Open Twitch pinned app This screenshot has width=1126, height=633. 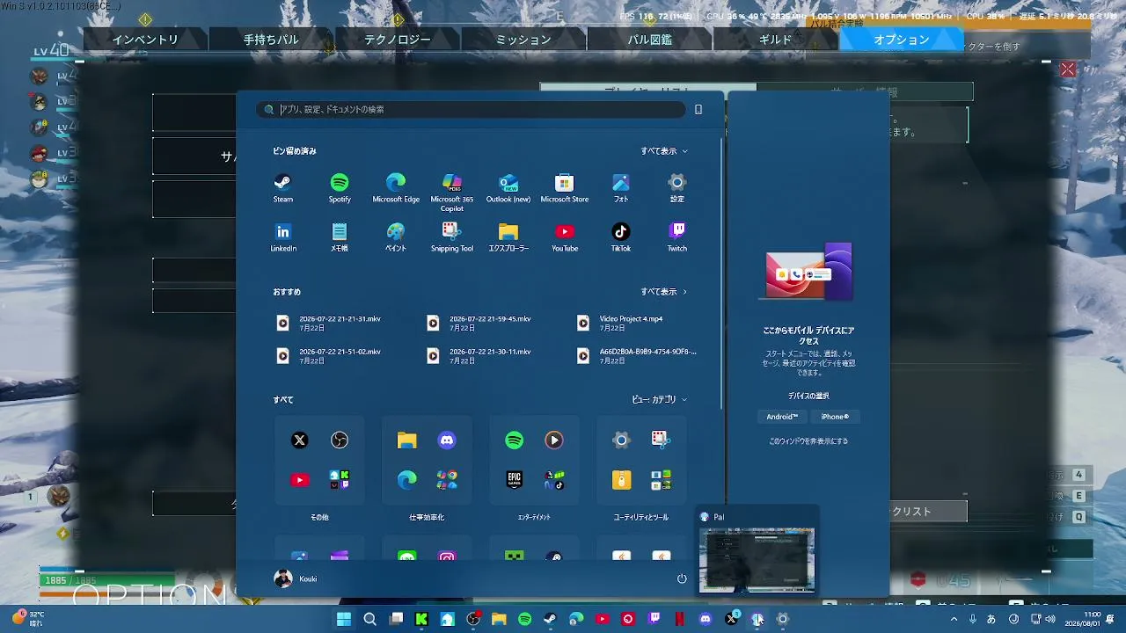(x=677, y=237)
